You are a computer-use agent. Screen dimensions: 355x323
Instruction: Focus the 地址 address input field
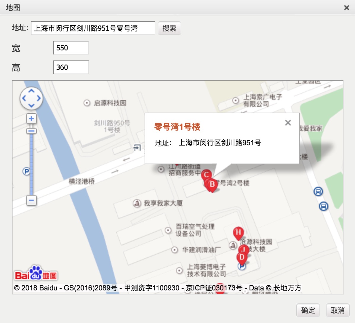[93, 28]
